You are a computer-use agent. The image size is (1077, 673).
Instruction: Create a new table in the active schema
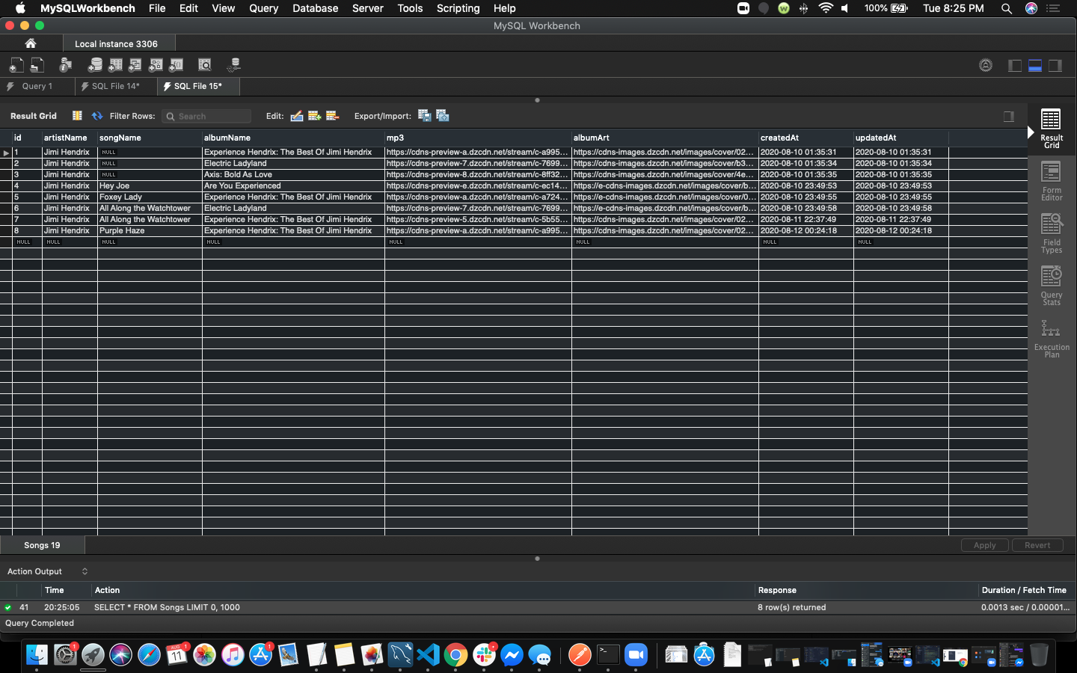click(116, 65)
